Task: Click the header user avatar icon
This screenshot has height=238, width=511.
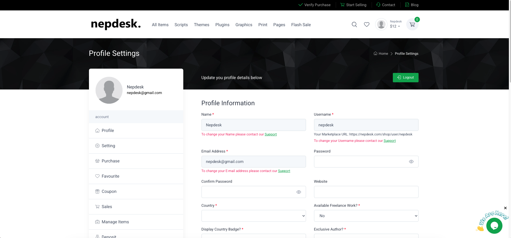Action: 381,25
